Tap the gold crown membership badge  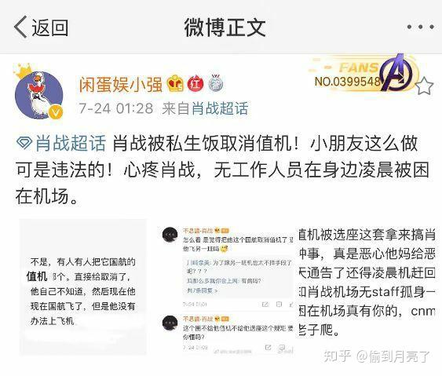175,83
